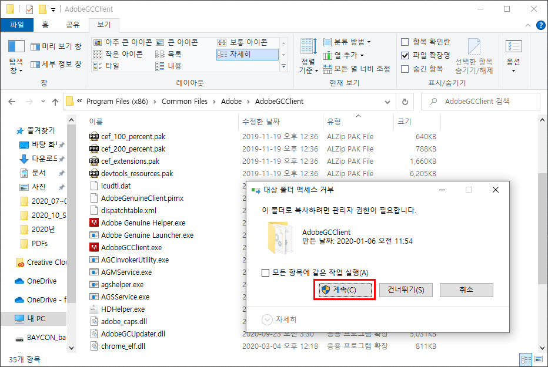Click size all columns to fit (모든 열 너비 조정)
This screenshot has width=548, height=367.
[x=356, y=69]
